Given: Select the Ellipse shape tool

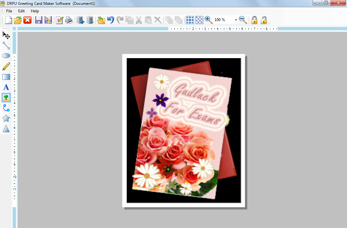Looking at the screenshot, I should pos(6,56).
